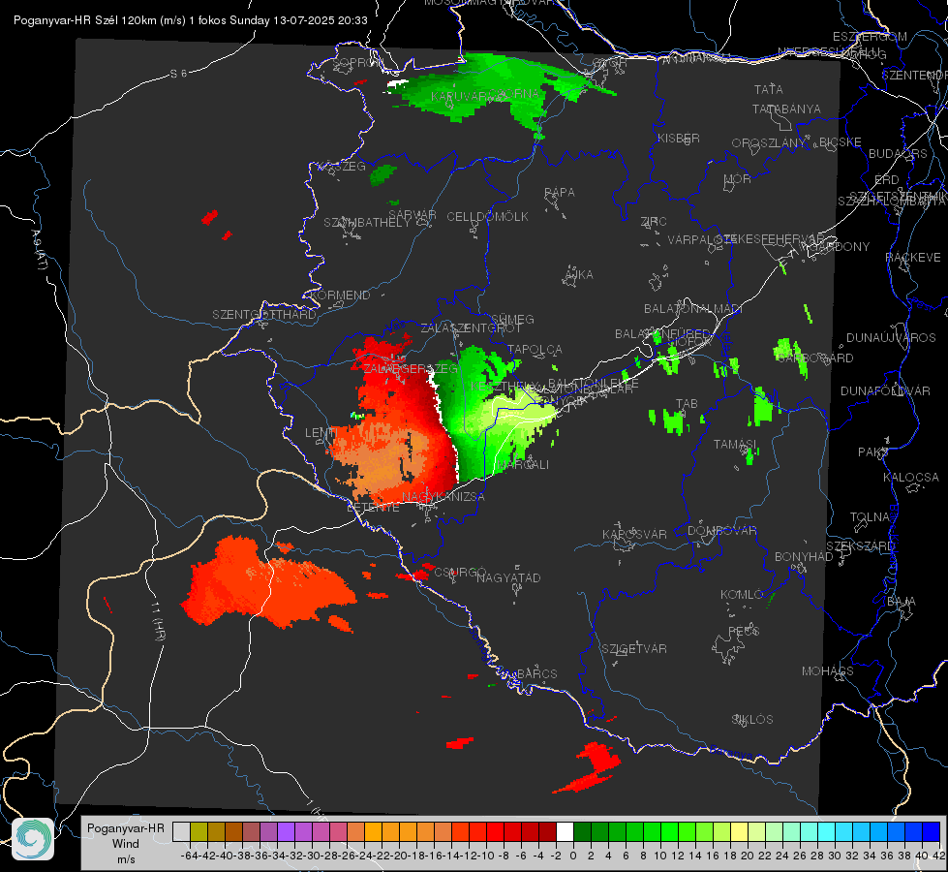
Task: Click the SÜMEG town label
Action: click(512, 320)
